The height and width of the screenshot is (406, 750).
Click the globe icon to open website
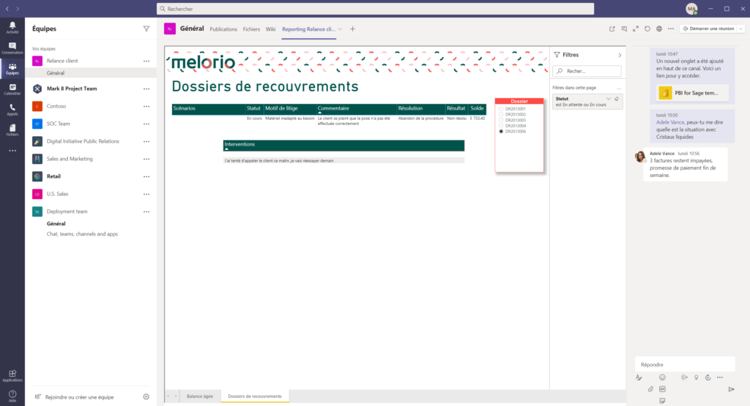pyautogui.click(x=659, y=29)
